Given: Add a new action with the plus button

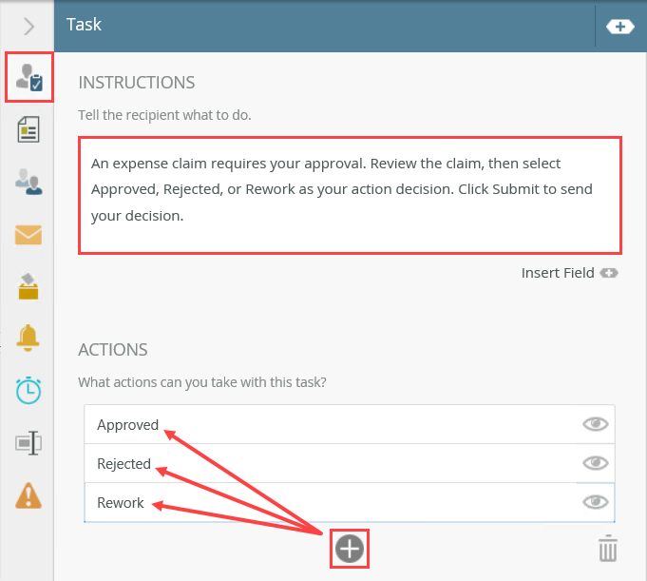Looking at the screenshot, I should (349, 550).
